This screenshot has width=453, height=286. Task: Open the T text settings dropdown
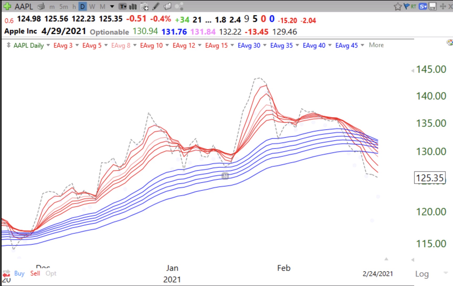point(123,7)
